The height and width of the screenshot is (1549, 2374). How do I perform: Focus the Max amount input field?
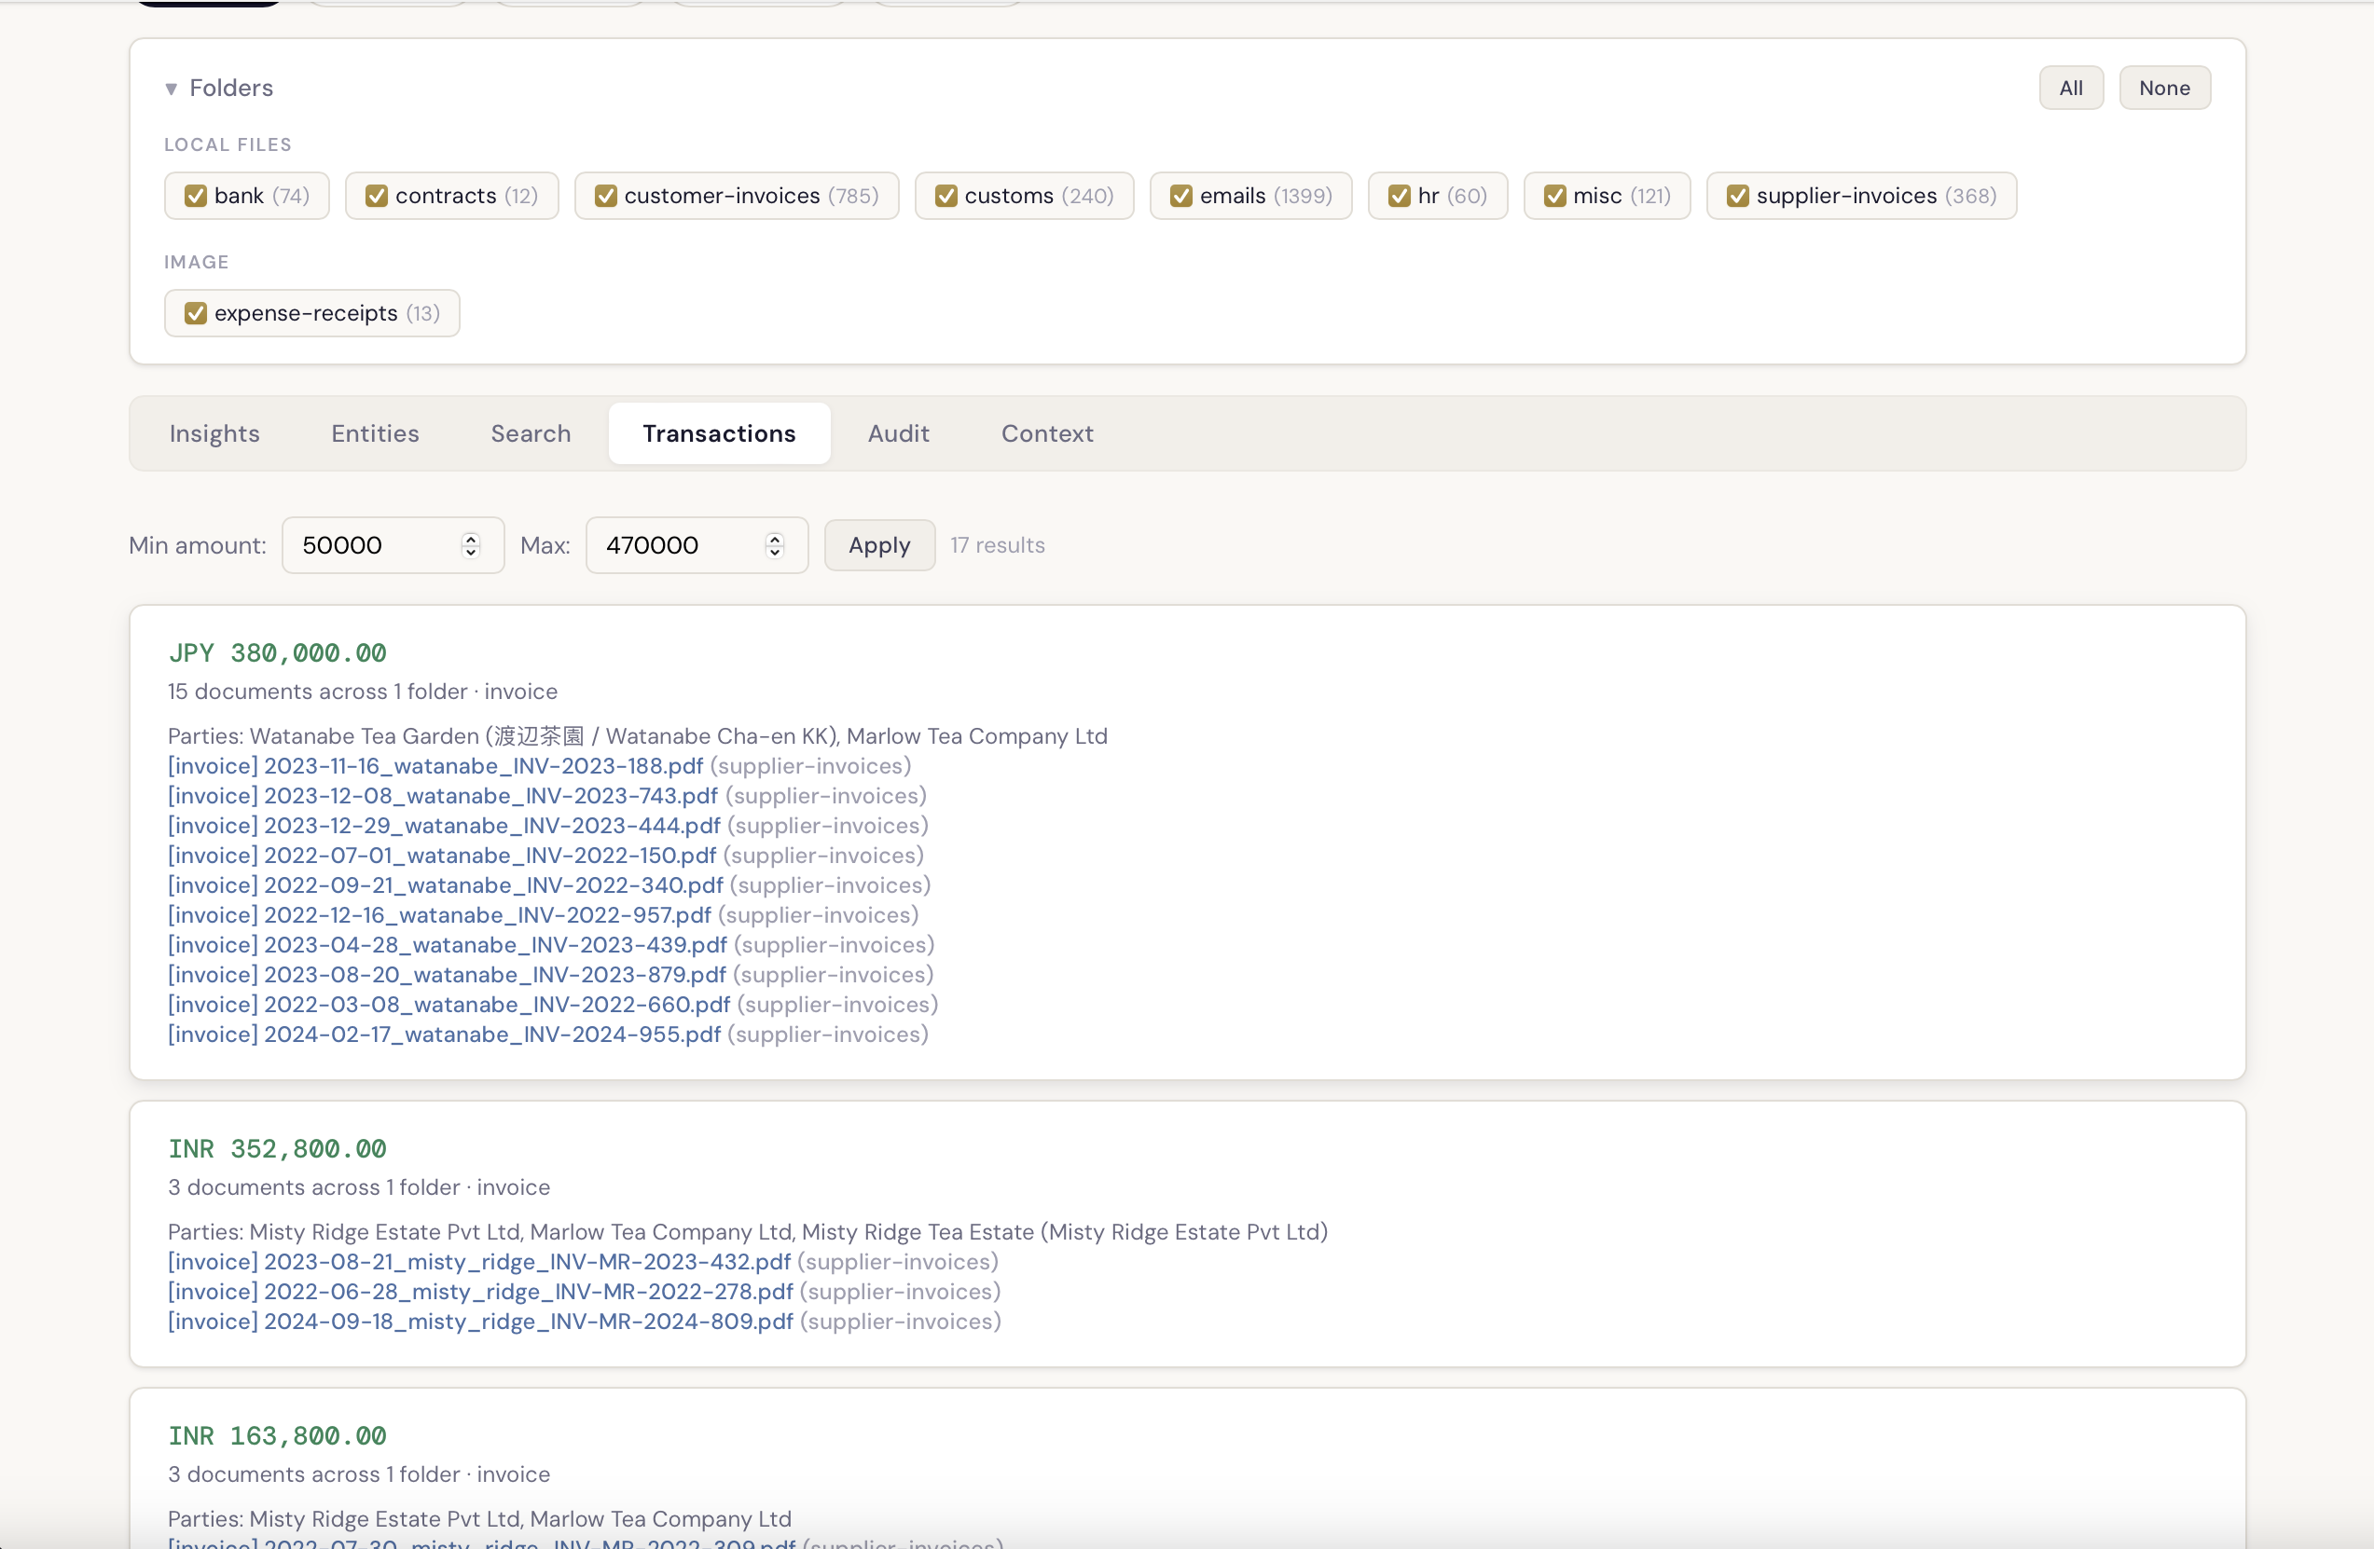697,545
